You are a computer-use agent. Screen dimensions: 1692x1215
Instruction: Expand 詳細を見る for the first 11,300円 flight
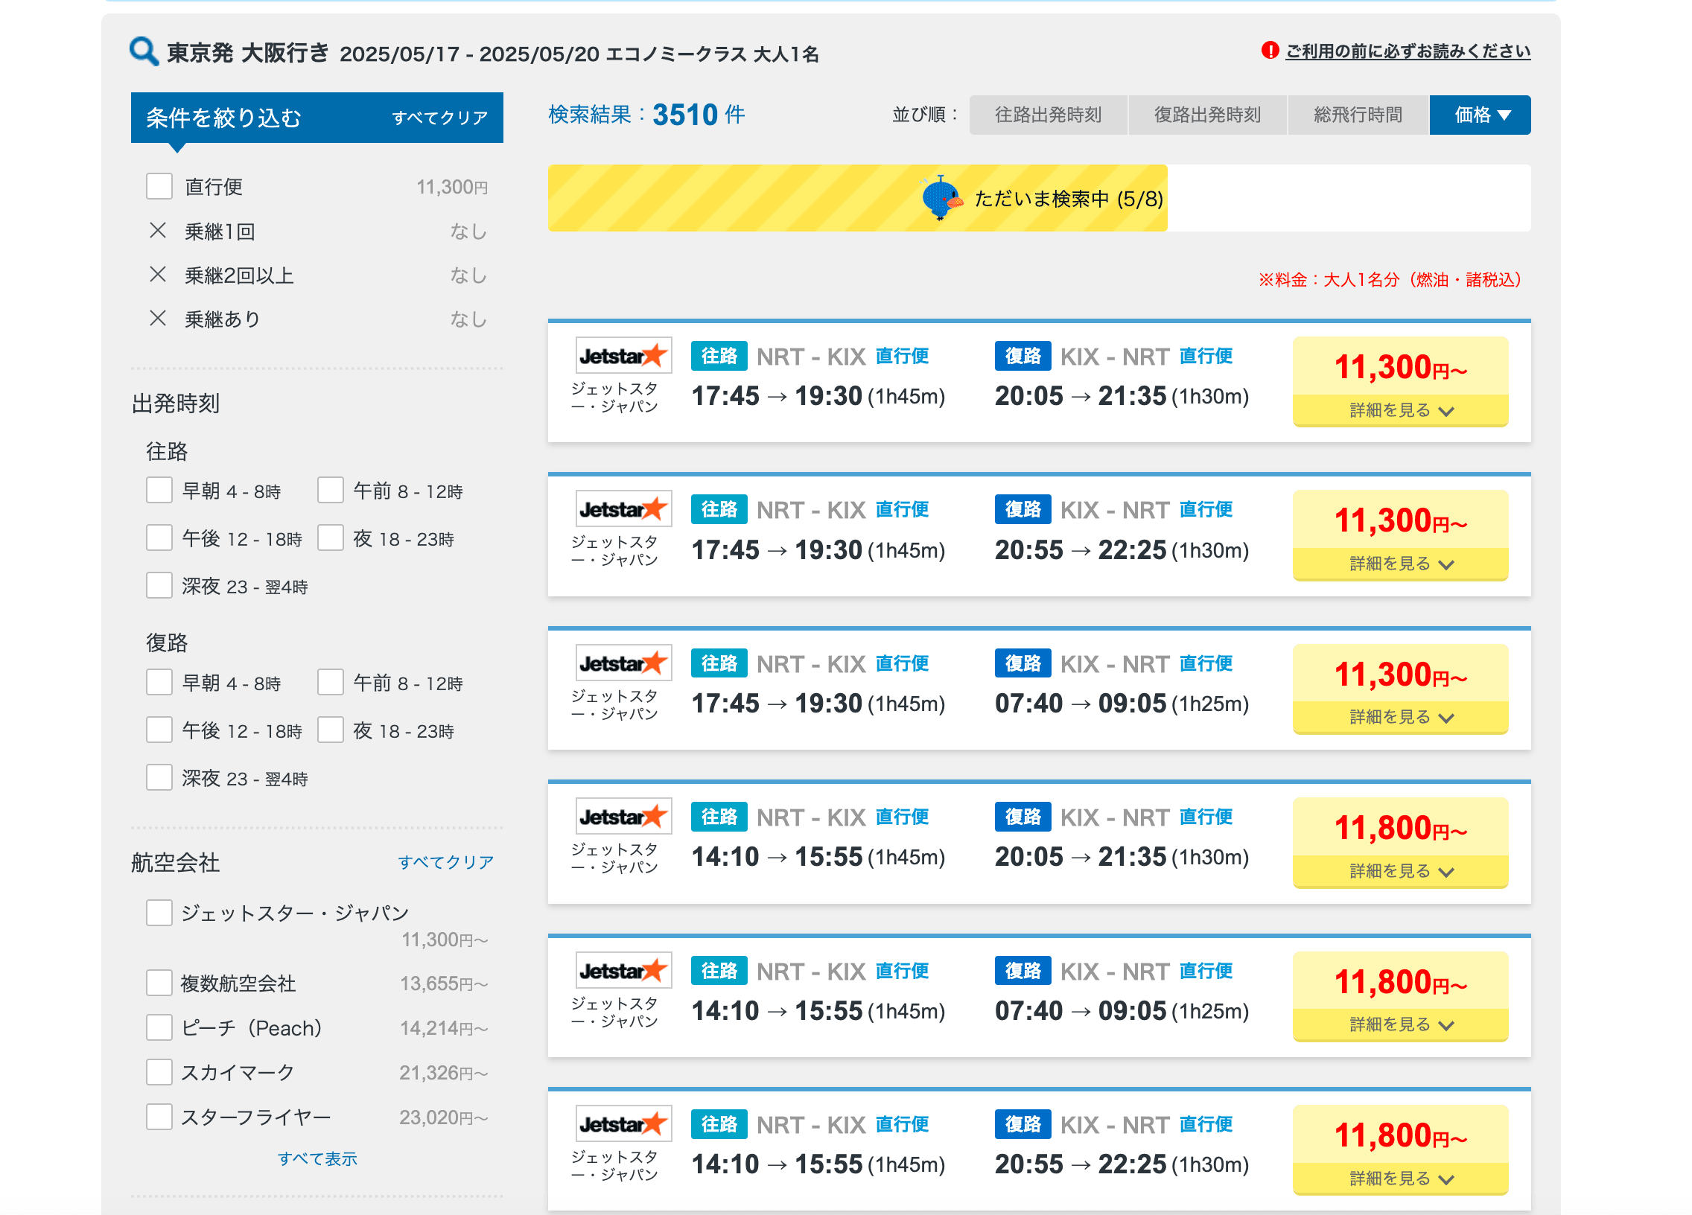[1399, 410]
